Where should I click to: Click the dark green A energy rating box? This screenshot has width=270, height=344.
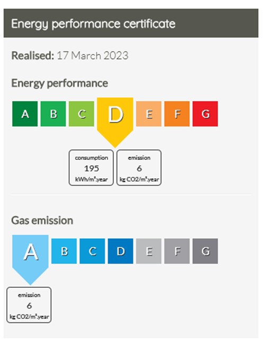tap(25, 114)
